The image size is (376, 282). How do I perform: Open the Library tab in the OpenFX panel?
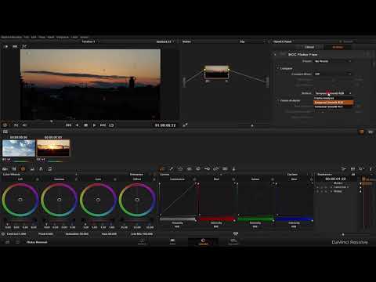pos(309,47)
